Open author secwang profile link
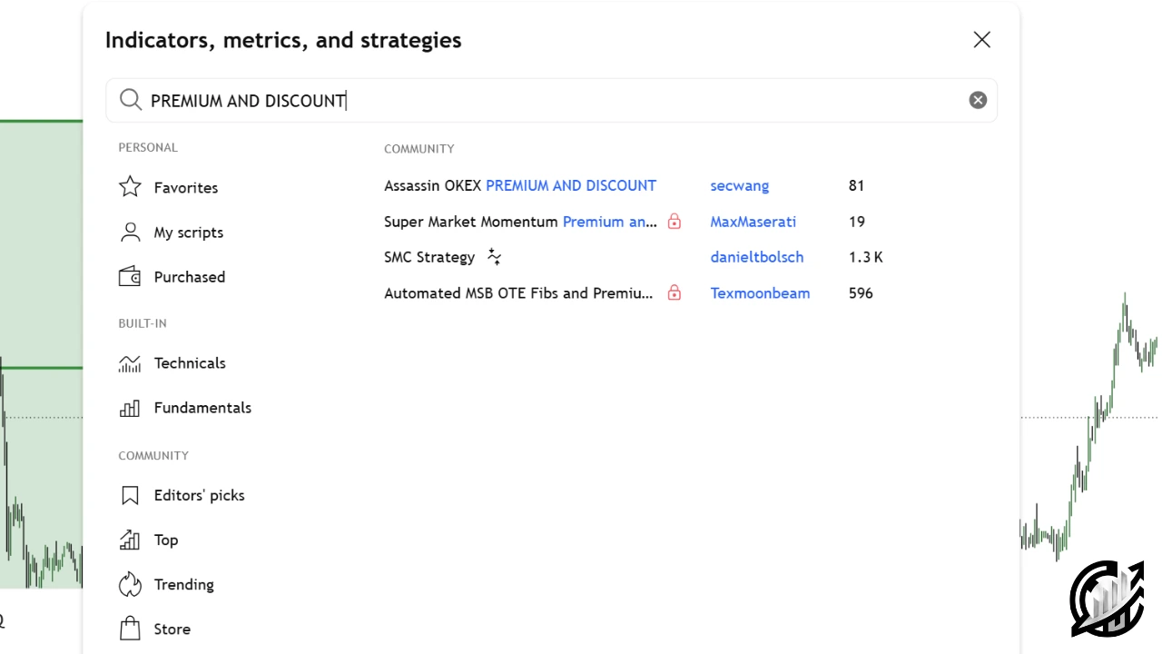 click(x=740, y=185)
